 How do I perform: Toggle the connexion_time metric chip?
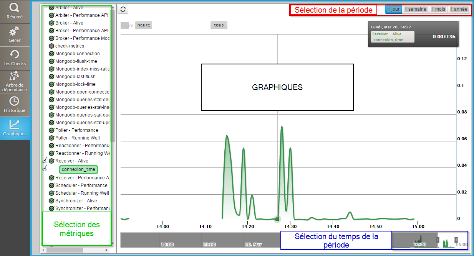(x=78, y=169)
